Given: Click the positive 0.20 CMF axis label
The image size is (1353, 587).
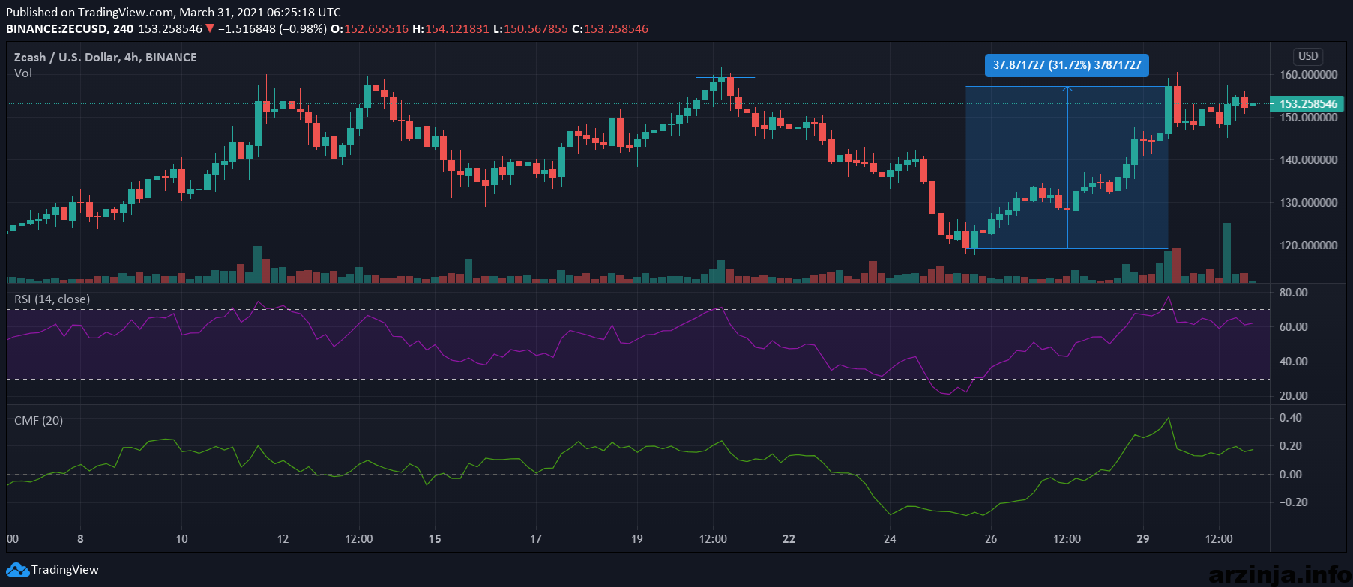Looking at the screenshot, I should pyautogui.click(x=1291, y=446).
